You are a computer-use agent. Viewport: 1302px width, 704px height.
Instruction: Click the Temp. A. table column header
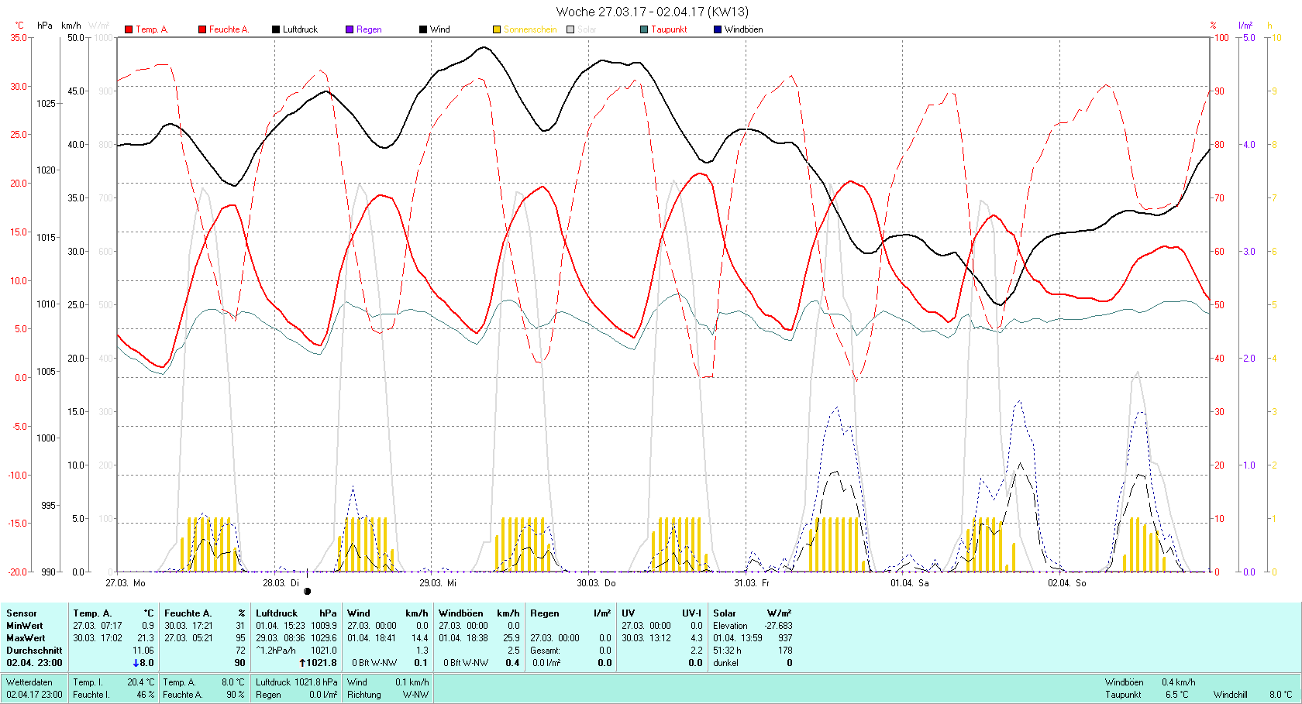coord(92,613)
